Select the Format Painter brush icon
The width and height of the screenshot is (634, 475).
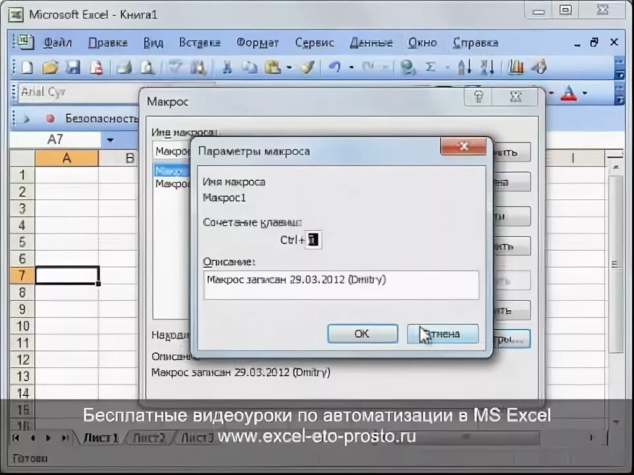tap(307, 67)
